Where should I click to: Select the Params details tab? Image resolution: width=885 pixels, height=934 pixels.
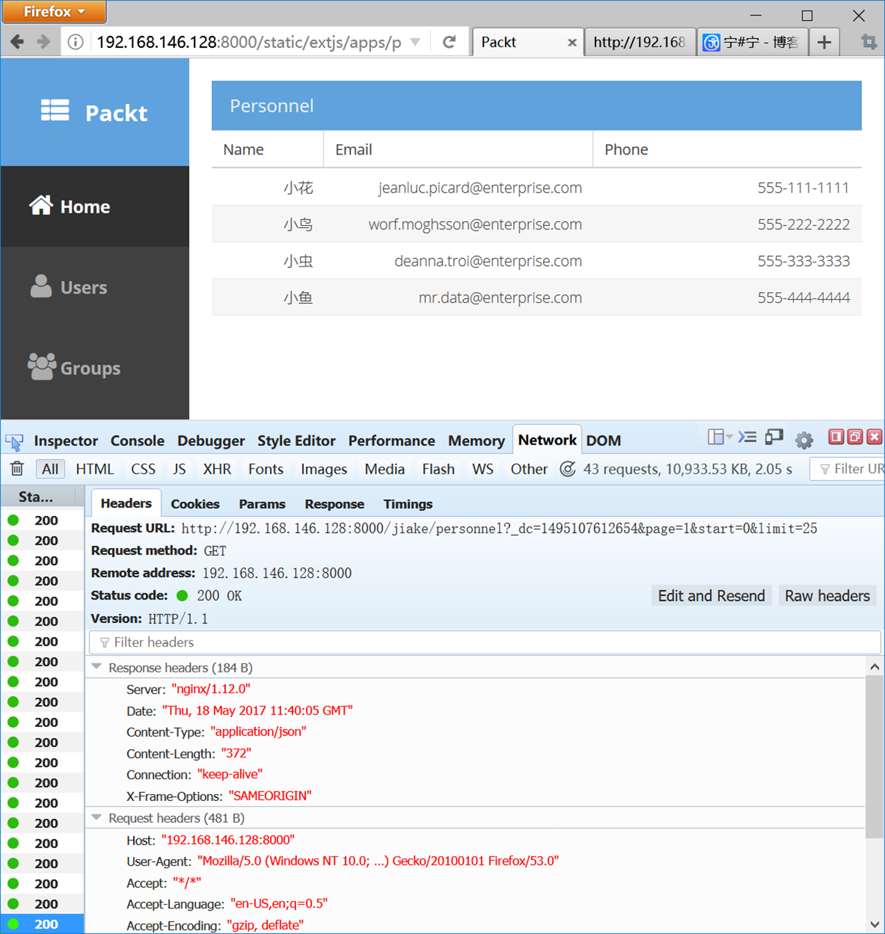tap(262, 504)
